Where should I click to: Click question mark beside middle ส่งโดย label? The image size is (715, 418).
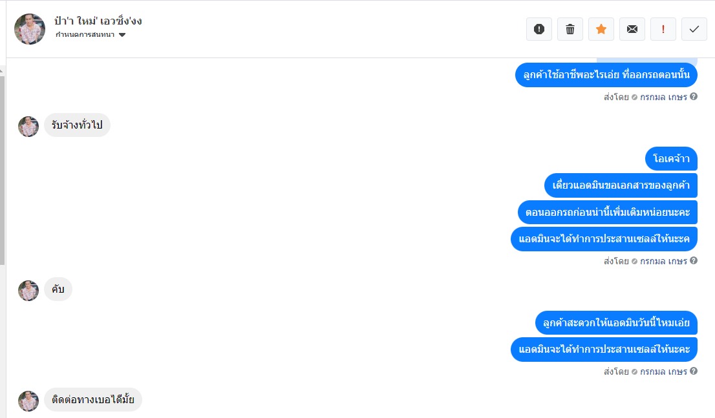point(694,260)
